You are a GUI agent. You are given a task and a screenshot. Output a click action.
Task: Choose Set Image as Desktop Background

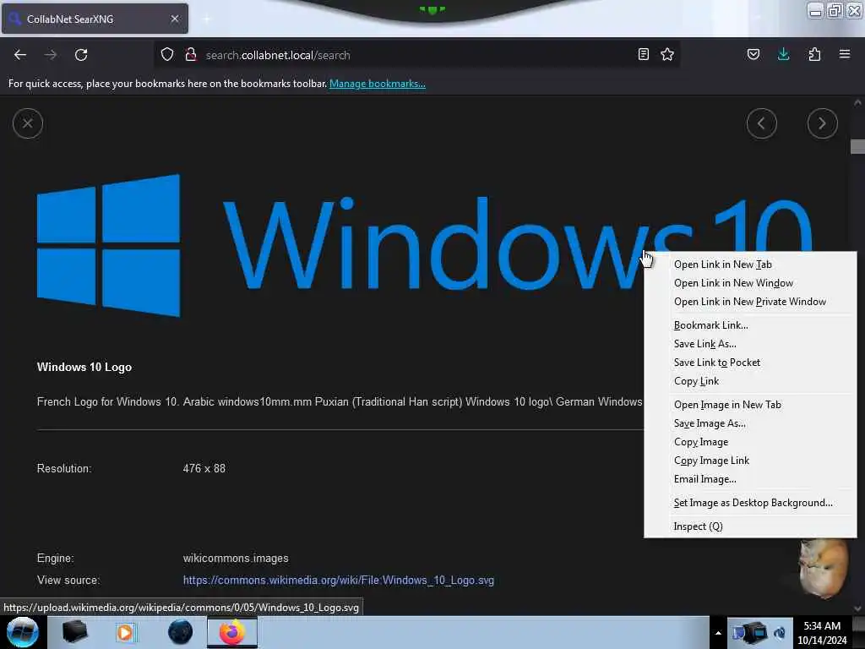pos(750,503)
